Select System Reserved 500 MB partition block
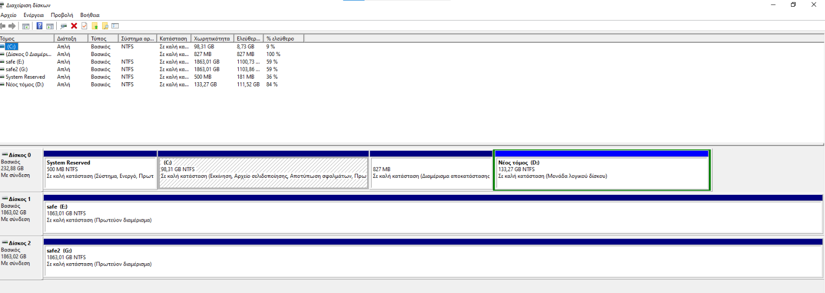825x293 pixels. (x=100, y=170)
